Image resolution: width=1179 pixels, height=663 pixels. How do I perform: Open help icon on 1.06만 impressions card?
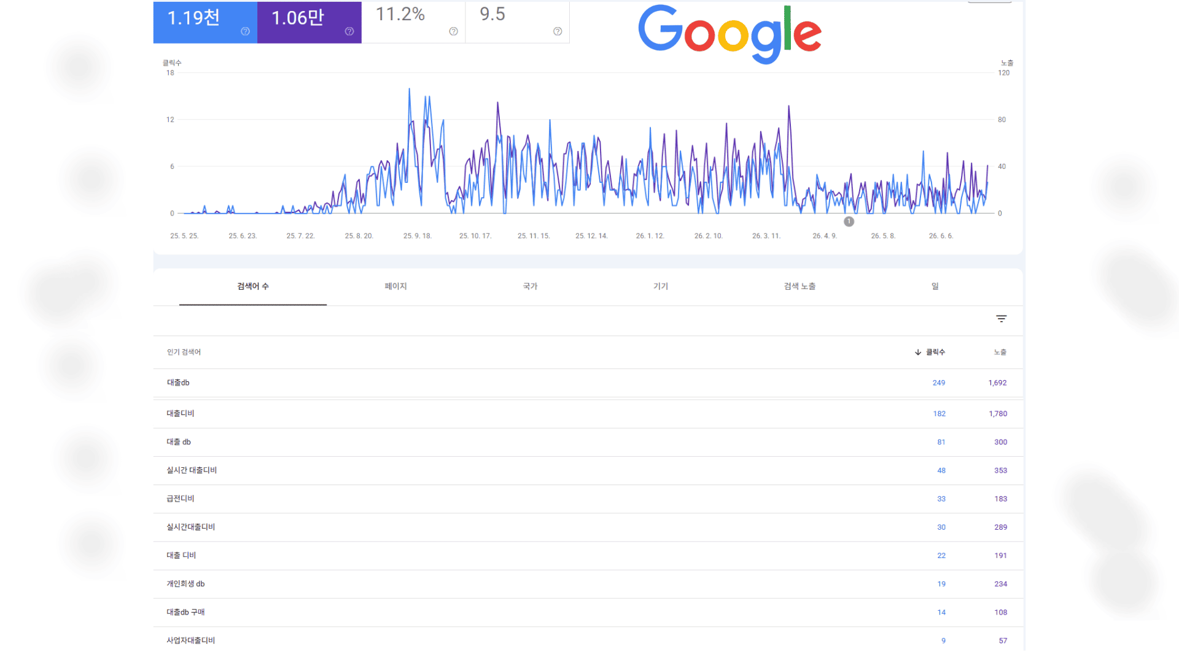click(349, 31)
